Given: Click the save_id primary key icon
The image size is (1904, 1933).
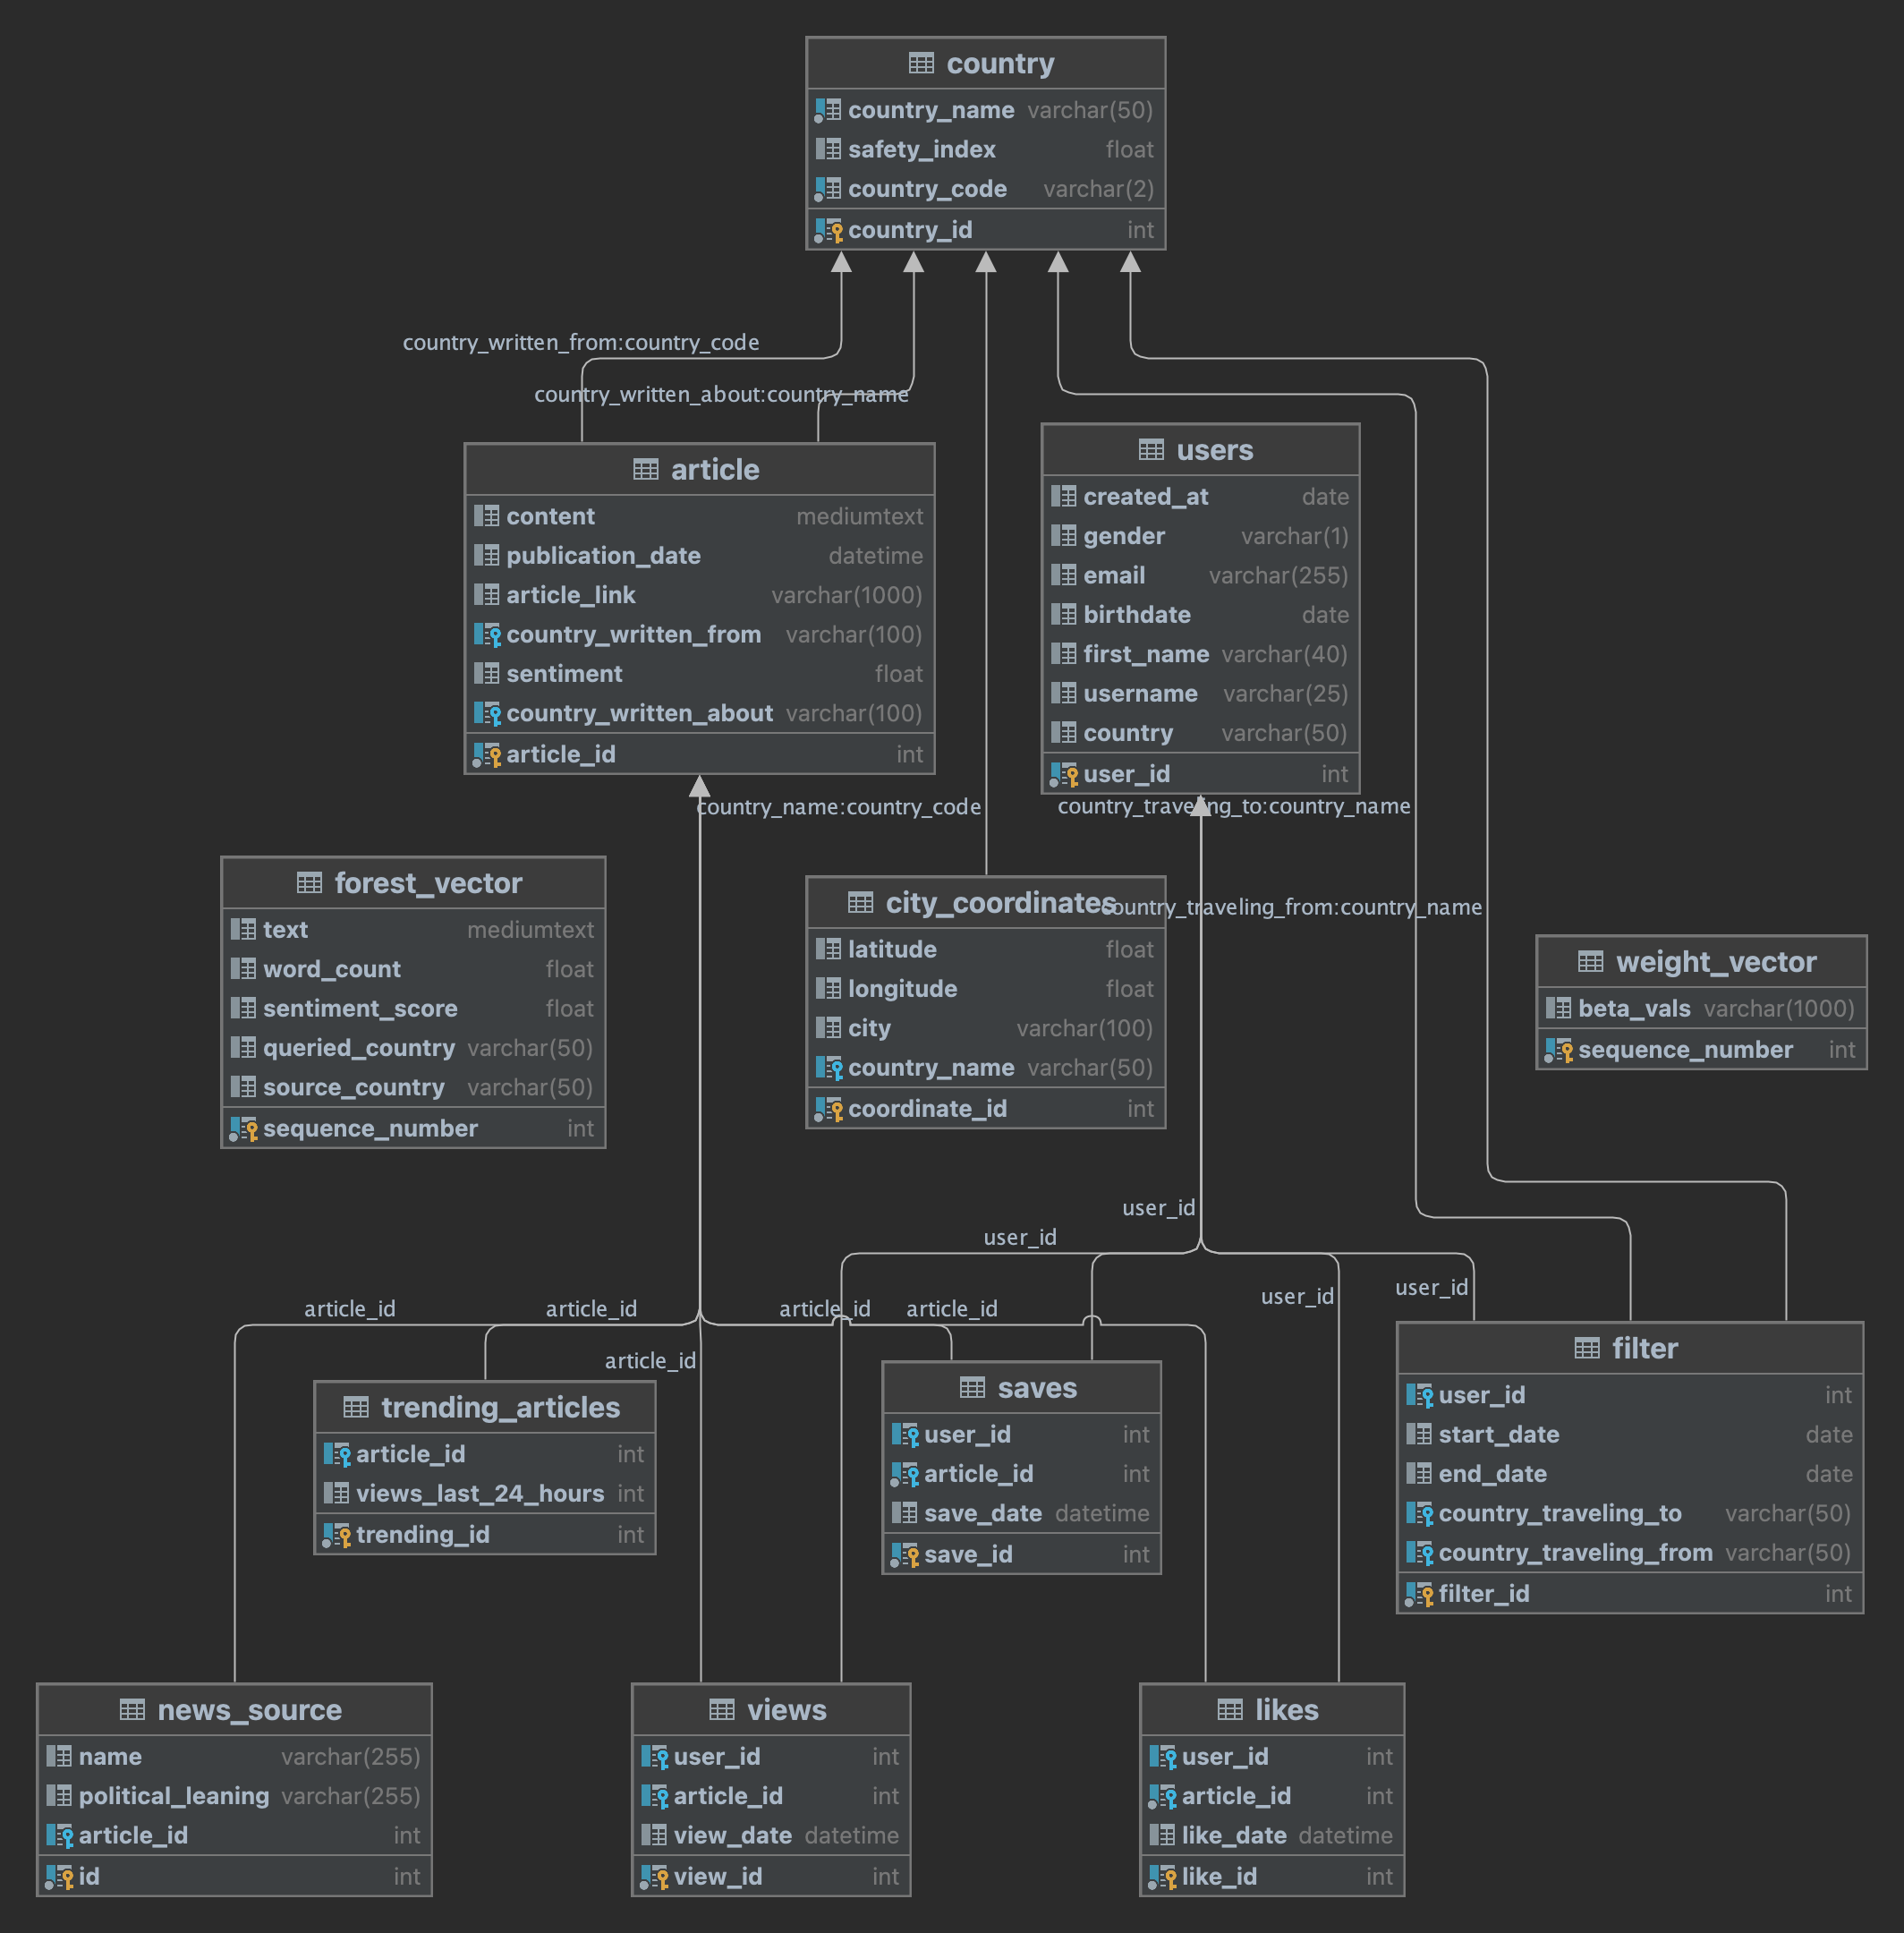Looking at the screenshot, I should pyautogui.click(x=904, y=1555).
